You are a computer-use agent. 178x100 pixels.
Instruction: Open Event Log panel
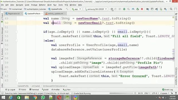(167, 89)
